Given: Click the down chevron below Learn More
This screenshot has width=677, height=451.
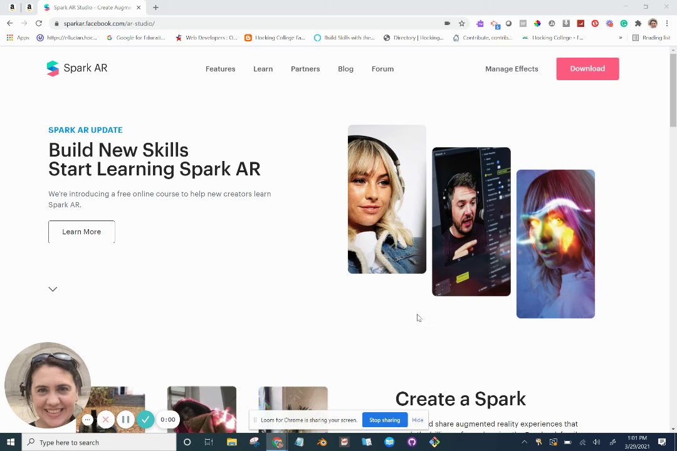Looking at the screenshot, I should click(53, 289).
